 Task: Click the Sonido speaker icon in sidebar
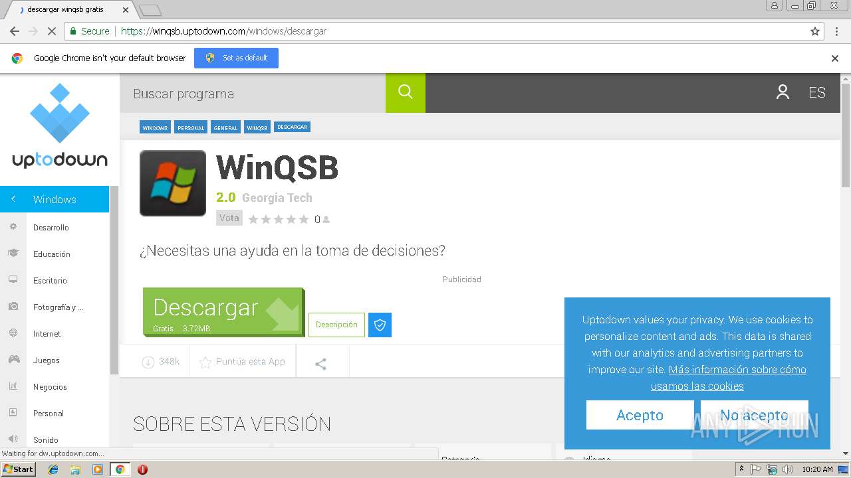pos(13,439)
